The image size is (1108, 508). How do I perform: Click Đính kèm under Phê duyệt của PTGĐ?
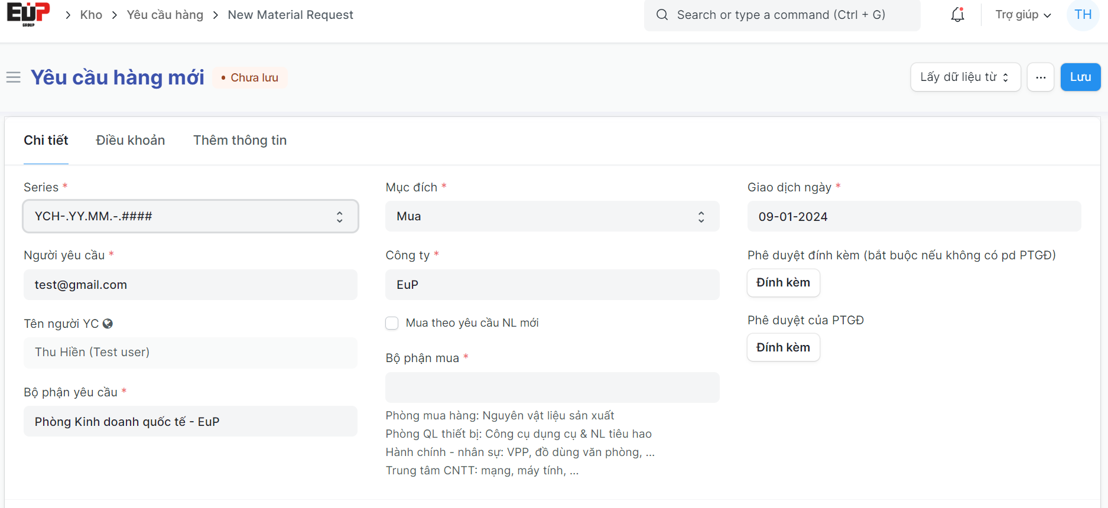point(783,347)
